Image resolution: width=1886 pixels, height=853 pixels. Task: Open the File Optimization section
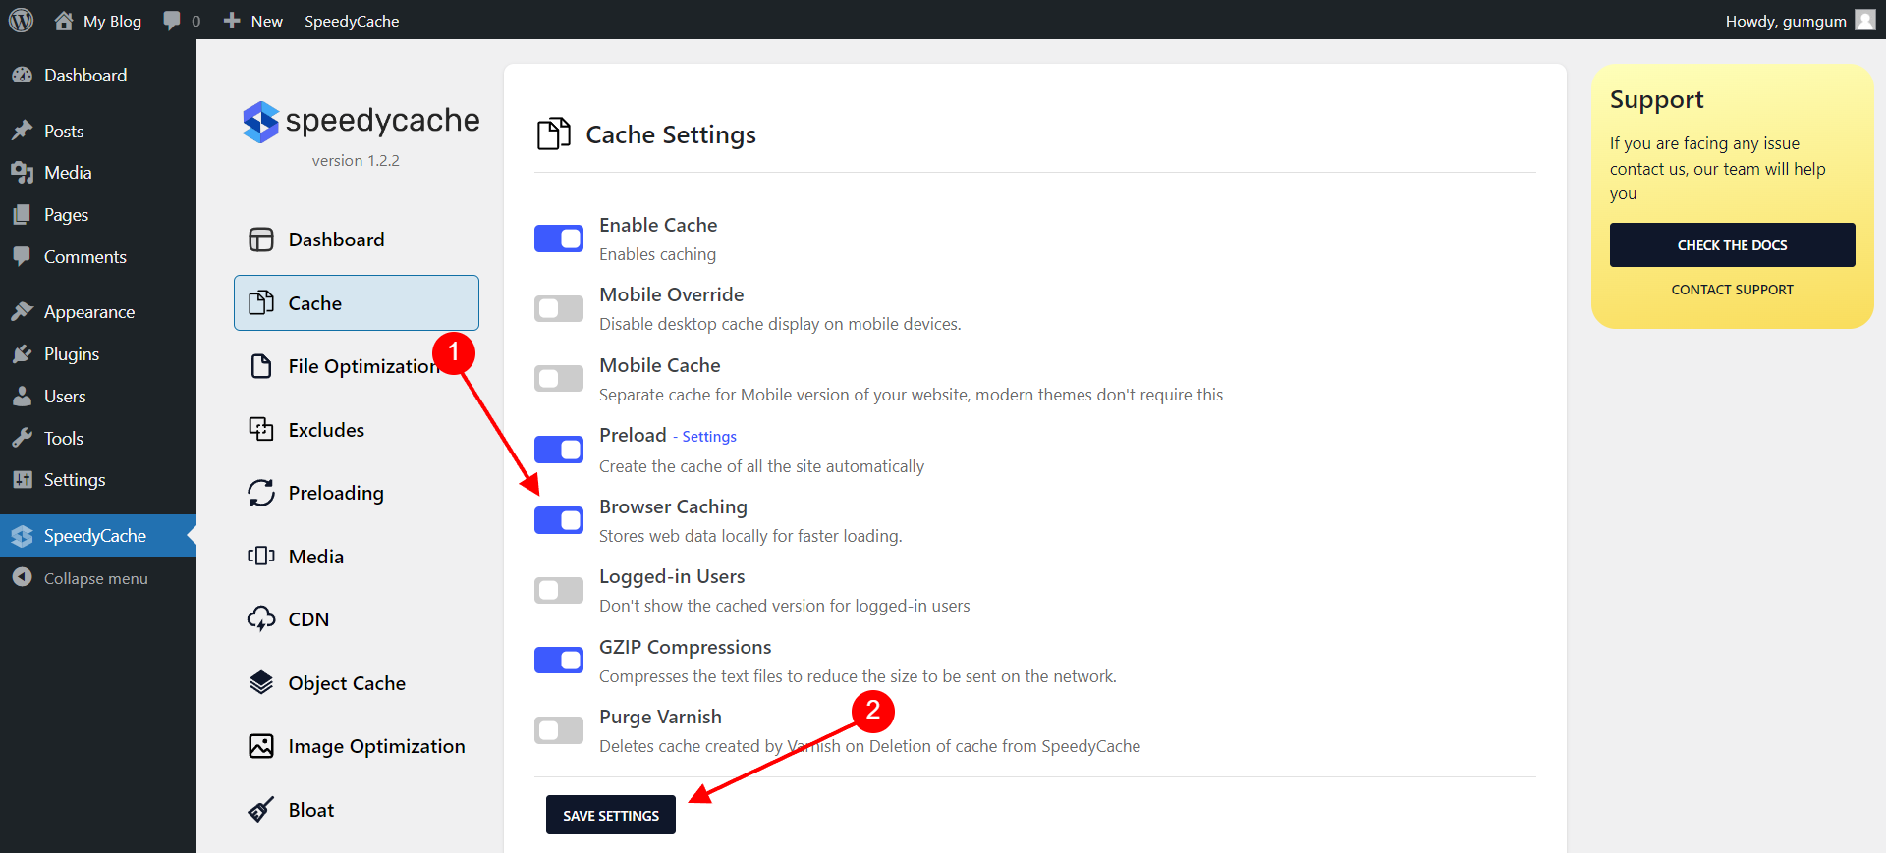pos(357,366)
